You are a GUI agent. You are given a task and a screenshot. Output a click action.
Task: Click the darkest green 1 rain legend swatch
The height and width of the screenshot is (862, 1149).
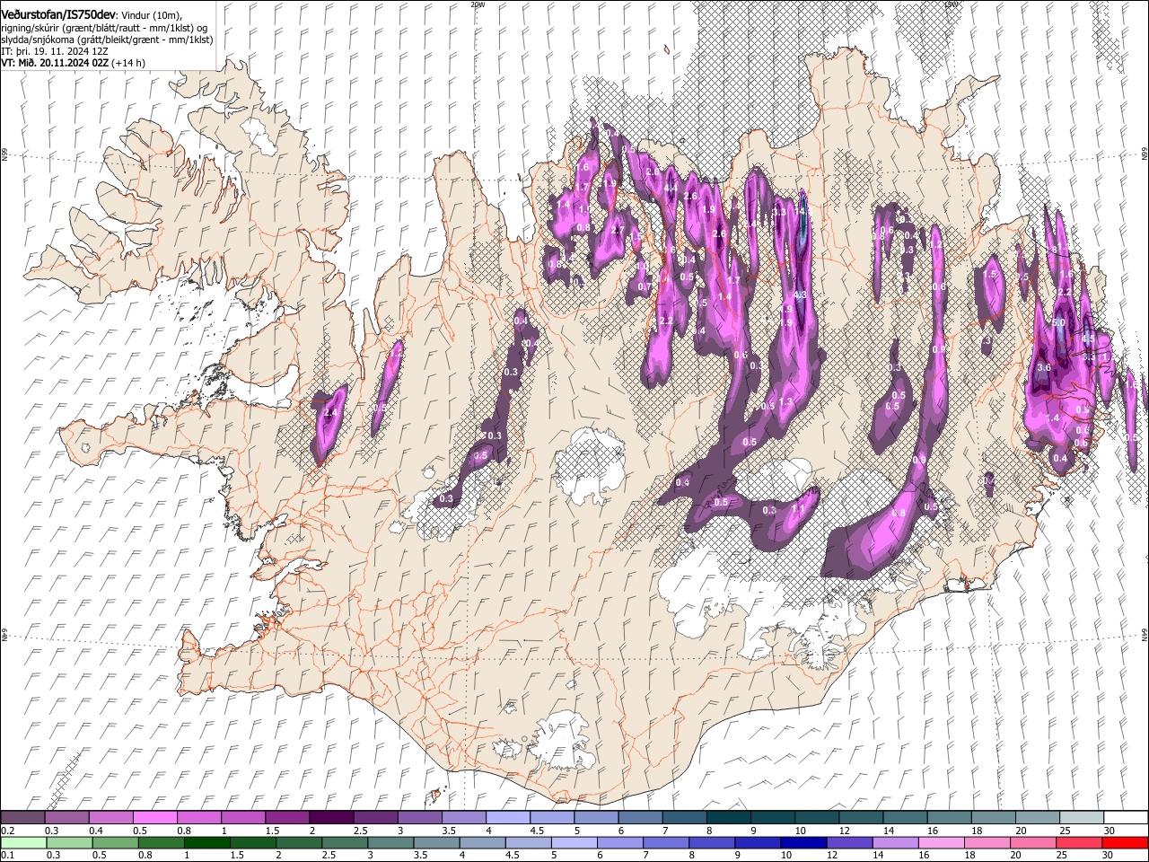coord(206,842)
